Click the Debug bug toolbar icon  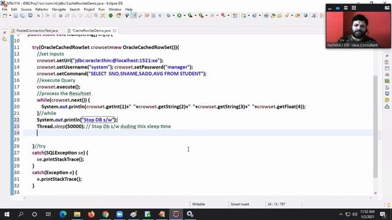point(168,16)
